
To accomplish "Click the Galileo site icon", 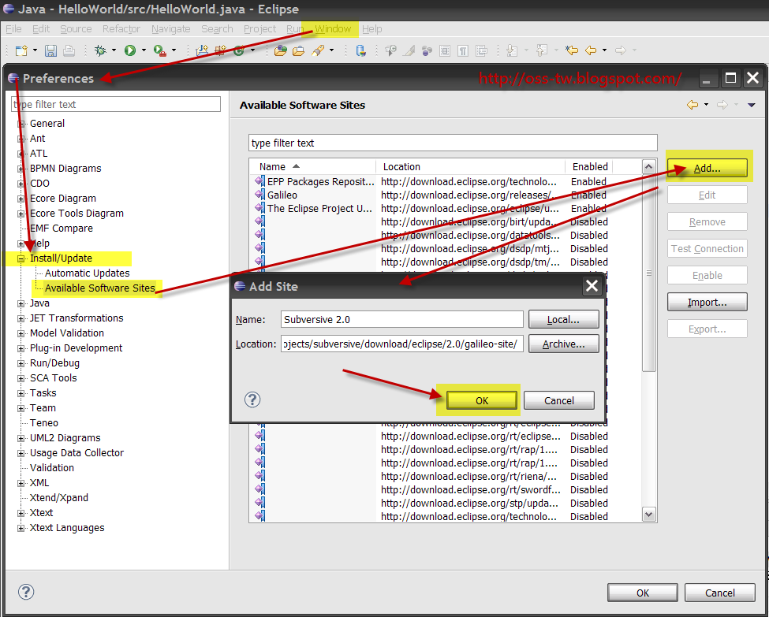I will [260, 195].
